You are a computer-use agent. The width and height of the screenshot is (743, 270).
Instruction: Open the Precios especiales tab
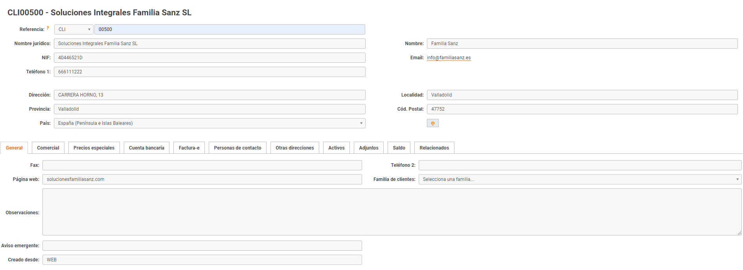tap(94, 148)
